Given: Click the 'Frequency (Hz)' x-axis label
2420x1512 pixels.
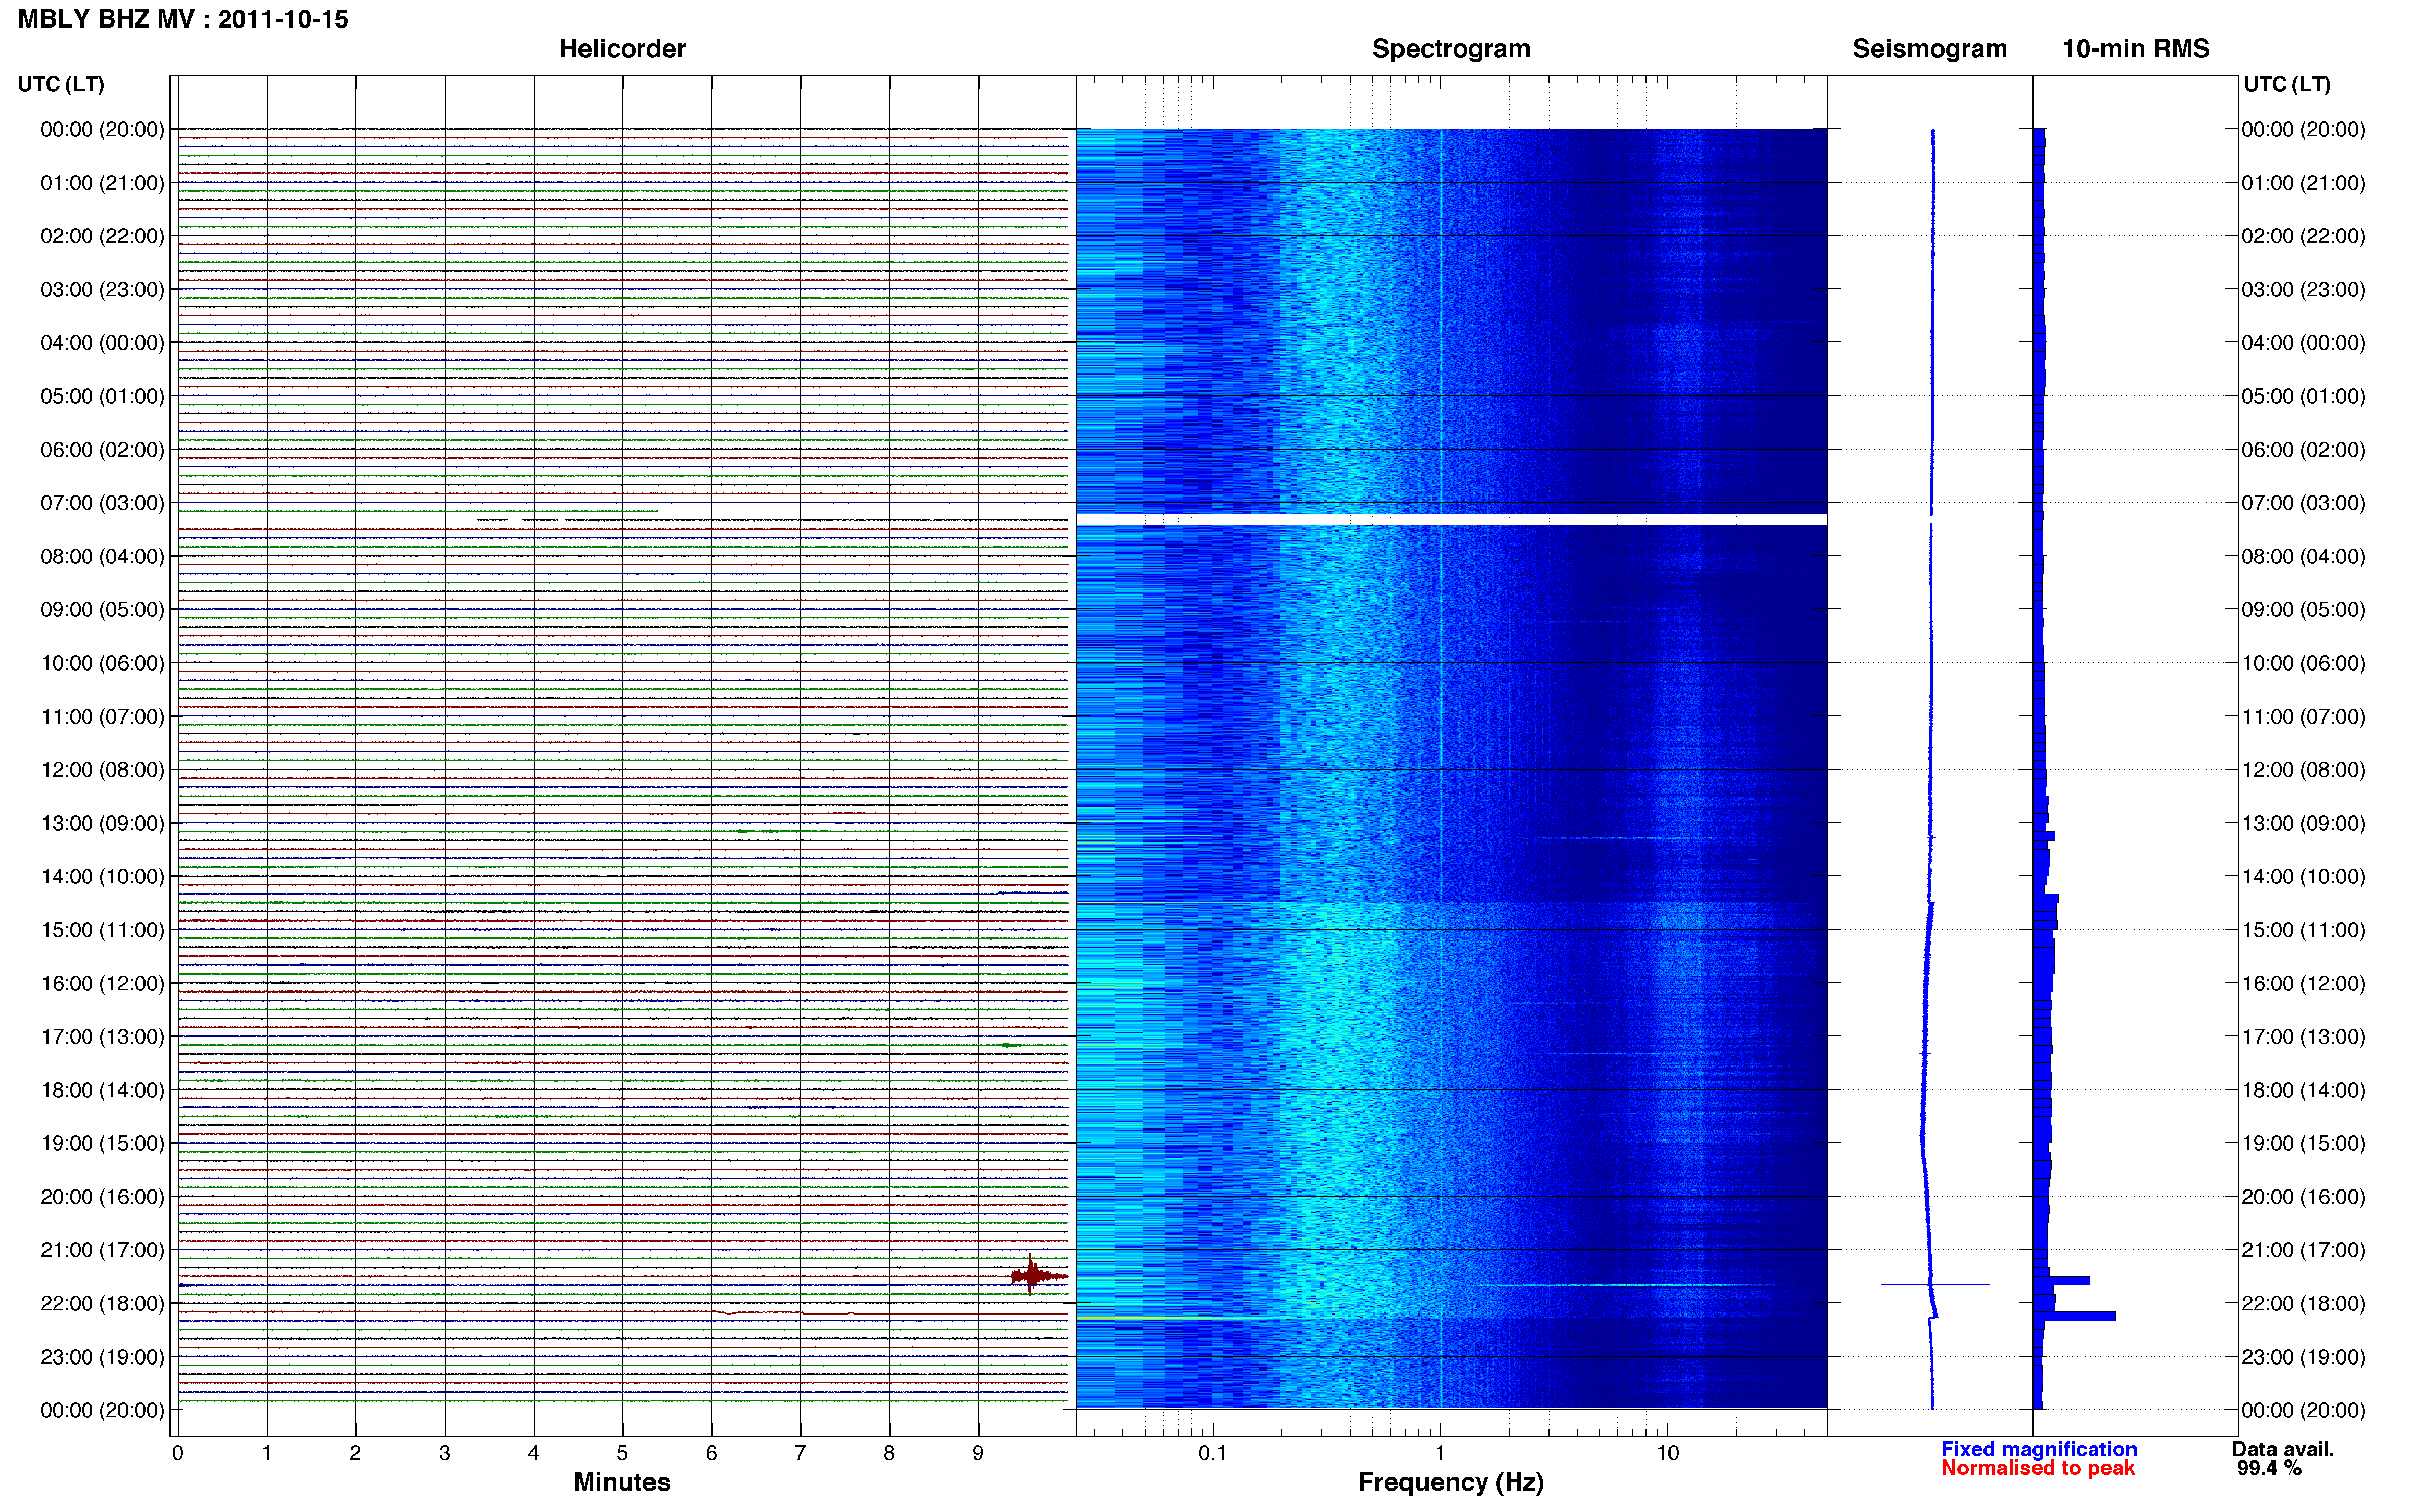Looking at the screenshot, I should tap(1450, 1482).
